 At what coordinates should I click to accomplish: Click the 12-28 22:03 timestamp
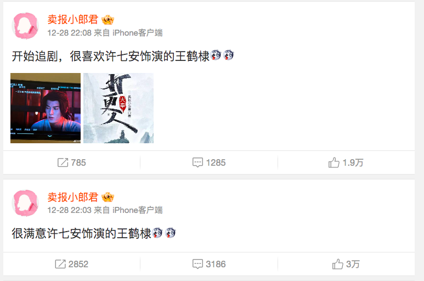(x=70, y=210)
